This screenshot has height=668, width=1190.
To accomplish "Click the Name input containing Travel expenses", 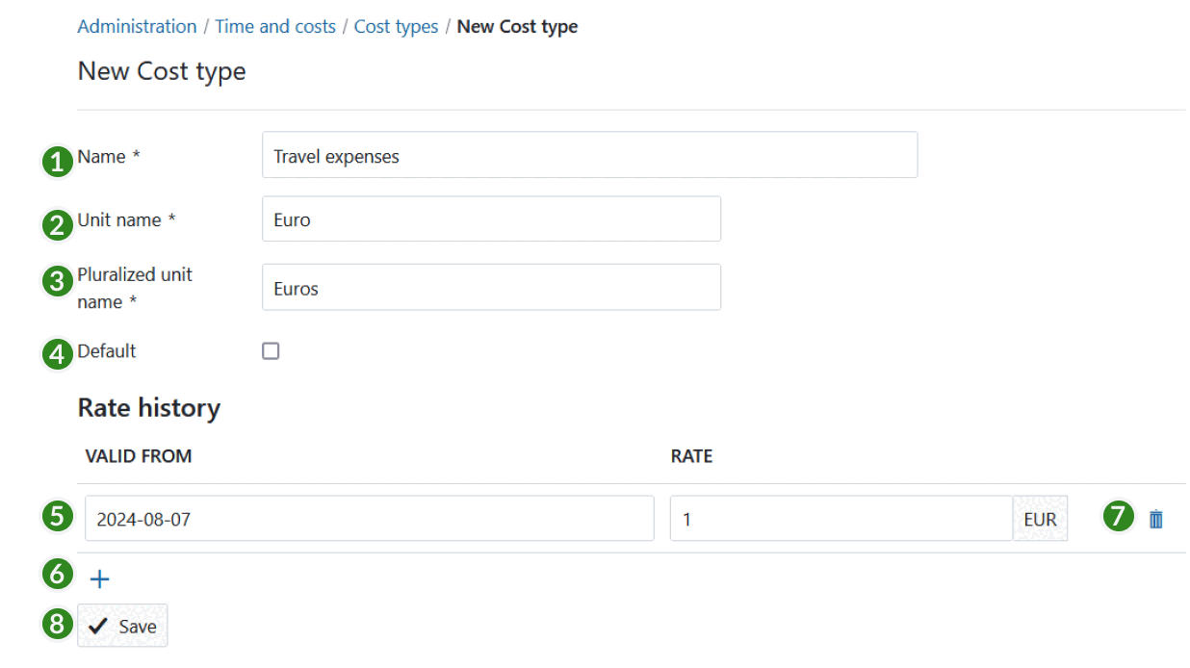I will tap(589, 154).
